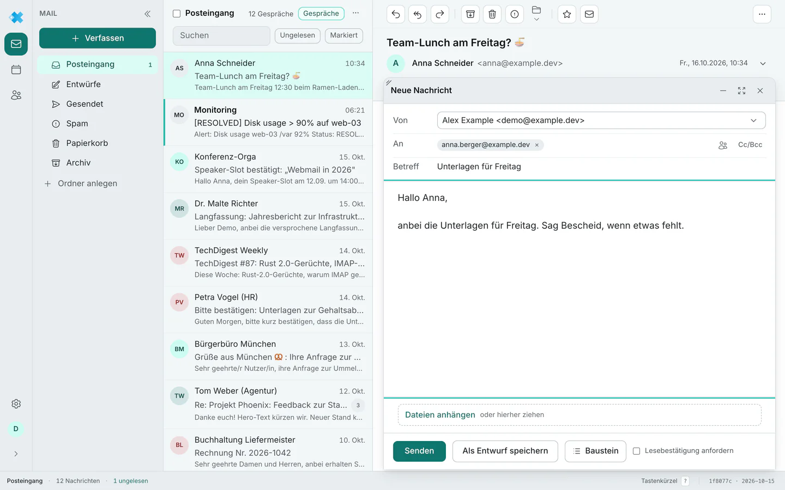The image size is (785, 490).
Task: Star the open message
Action: 567,14
